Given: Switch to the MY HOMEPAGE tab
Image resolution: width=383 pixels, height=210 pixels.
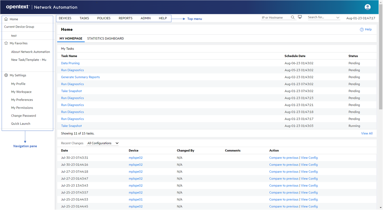Looking at the screenshot, I should [71, 38].
